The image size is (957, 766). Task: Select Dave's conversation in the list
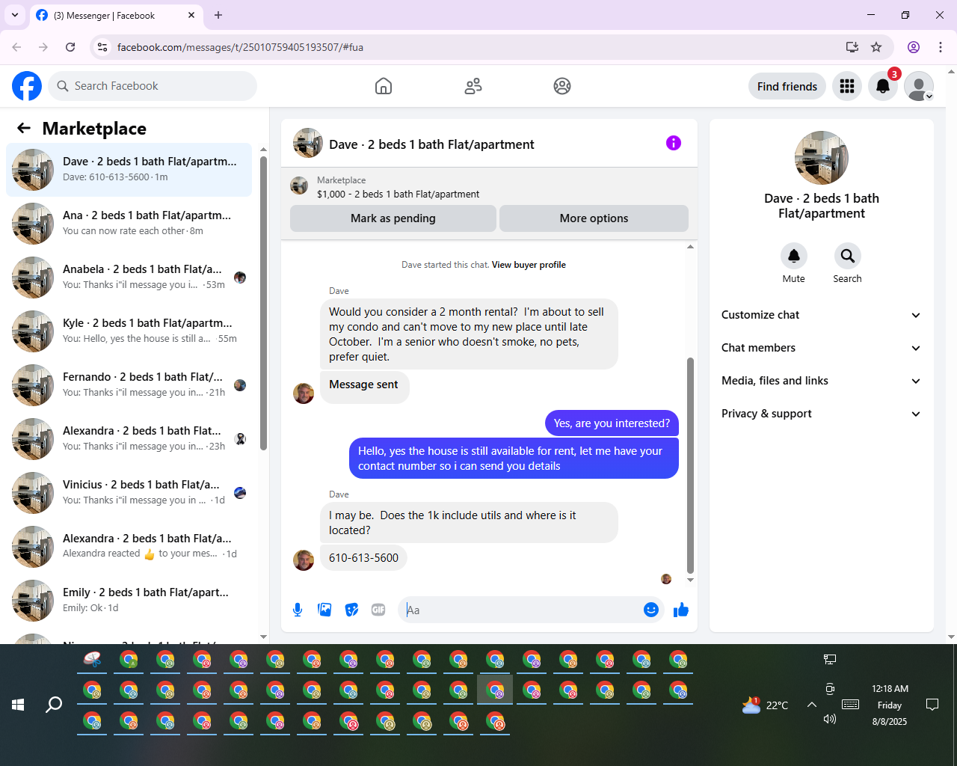point(129,170)
